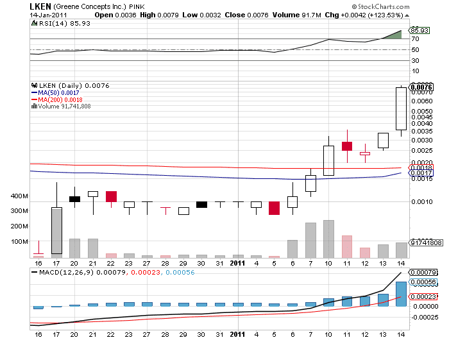Click the 2011 marker under the volume bars

238,263
